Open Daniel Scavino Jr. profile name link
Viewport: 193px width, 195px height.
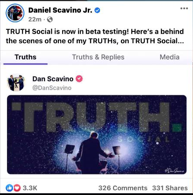click(x=60, y=10)
